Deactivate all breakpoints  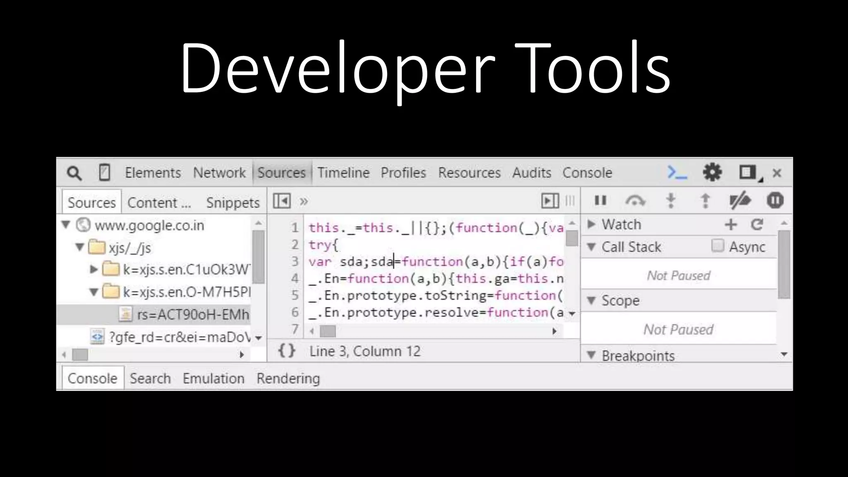pos(740,201)
